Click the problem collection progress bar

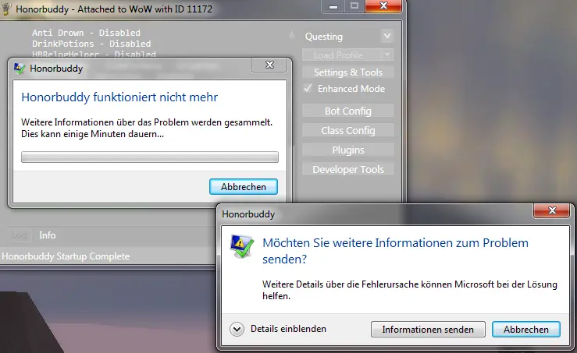(x=149, y=157)
